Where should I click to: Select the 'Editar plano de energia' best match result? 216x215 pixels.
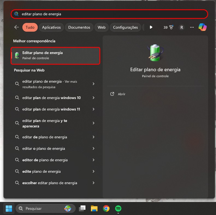55,56
